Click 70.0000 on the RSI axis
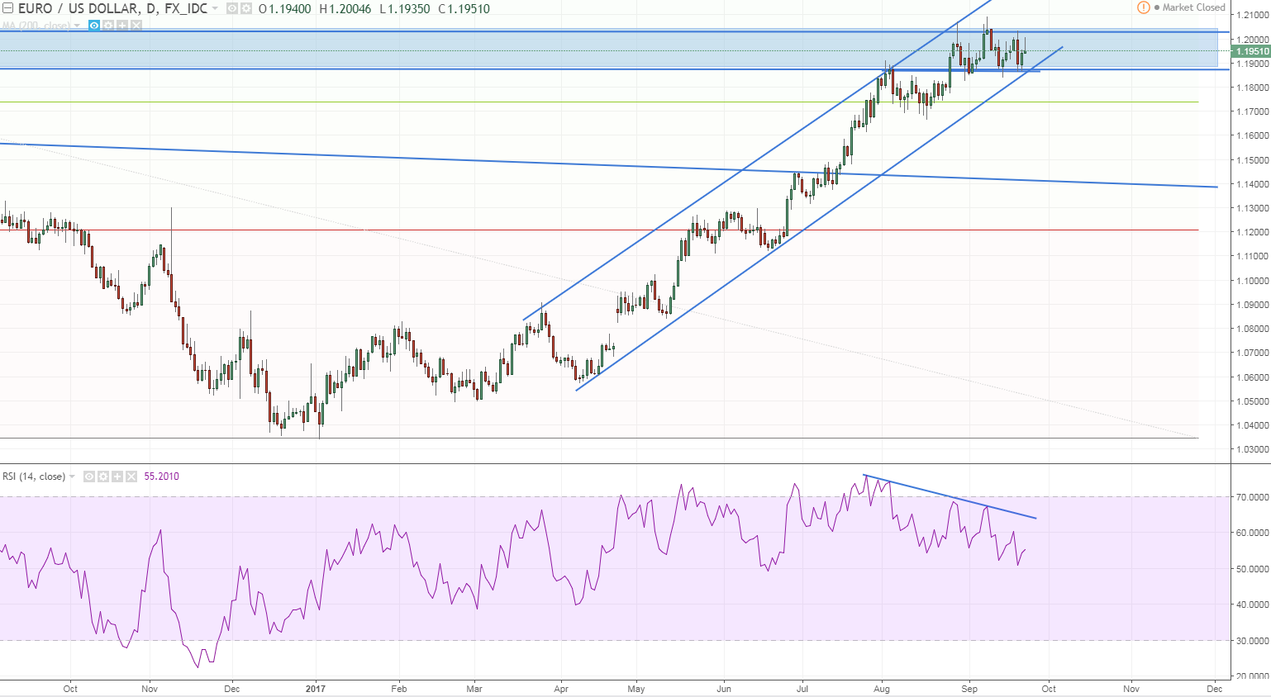The height and width of the screenshot is (697, 1271). point(1252,497)
